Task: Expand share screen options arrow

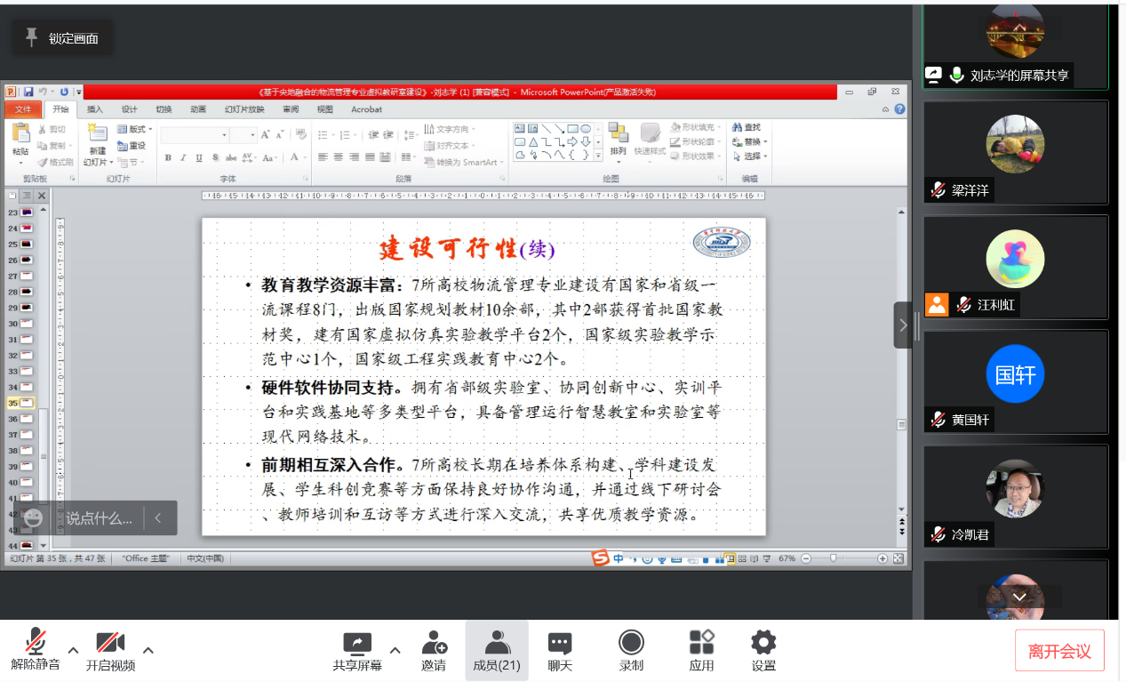Action: [395, 650]
